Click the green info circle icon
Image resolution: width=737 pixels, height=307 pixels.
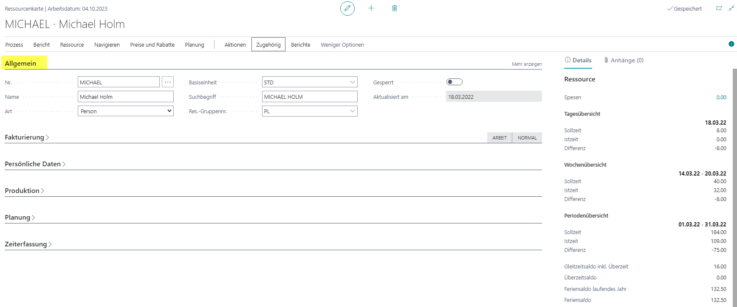(x=731, y=44)
